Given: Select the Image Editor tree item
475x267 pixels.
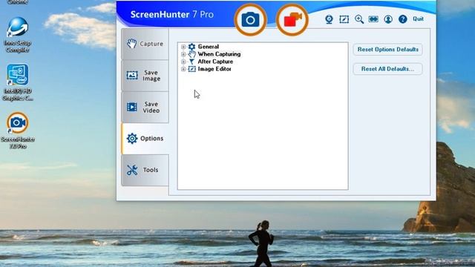Looking at the screenshot, I should [x=214, y=69].
